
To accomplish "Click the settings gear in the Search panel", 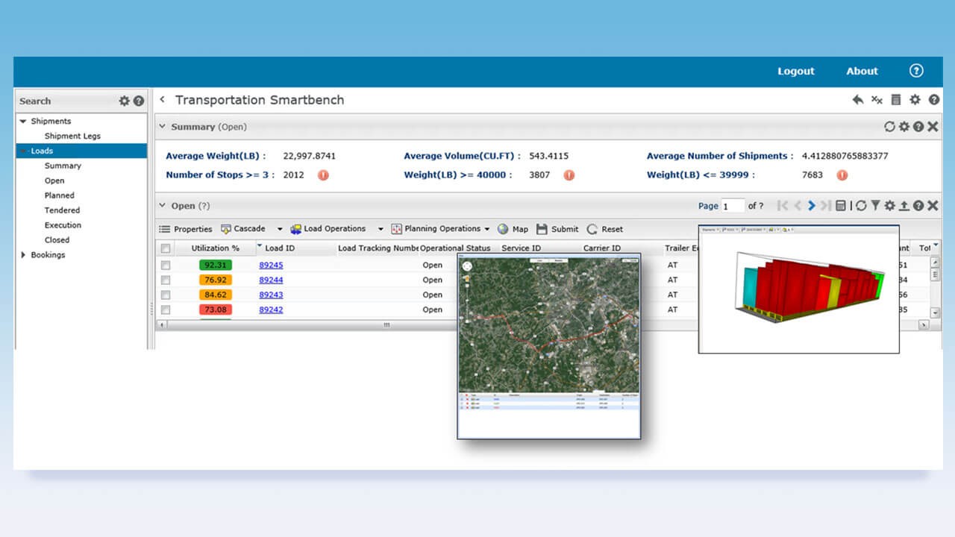I will (125, 101).
